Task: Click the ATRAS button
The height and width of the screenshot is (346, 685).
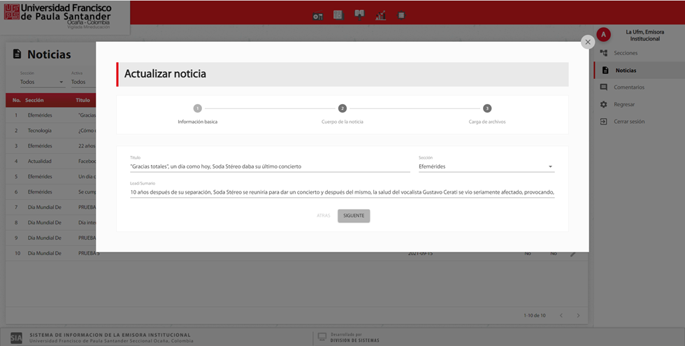Action: (323, 215)
